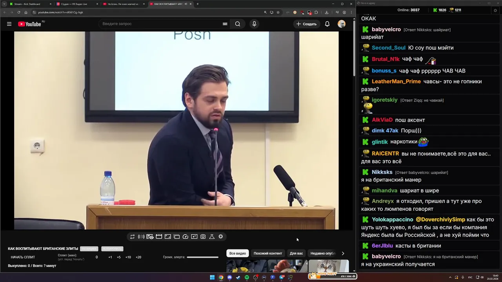This screenshot has height=282, width=502.
Task: Open the flask experiments icon
Action: coord(212,237)
